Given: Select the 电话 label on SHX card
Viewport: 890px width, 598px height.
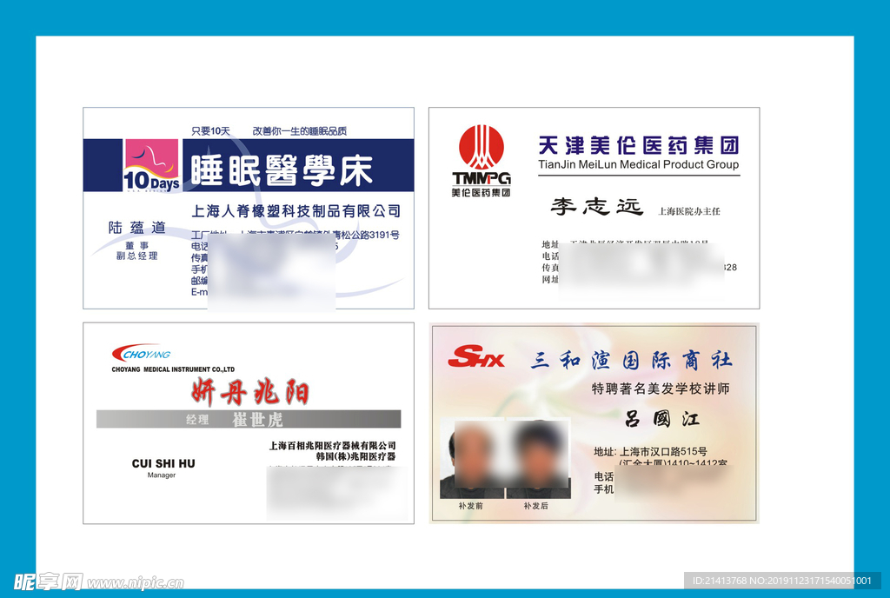Looking at the screenshot, I should 604,476.
